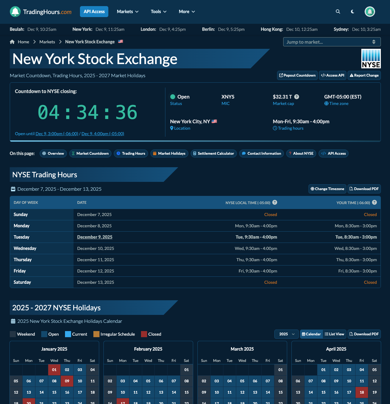This screenshot has width=390, height=404.
Task: Click the Access API button
Action: pos(333,75)
